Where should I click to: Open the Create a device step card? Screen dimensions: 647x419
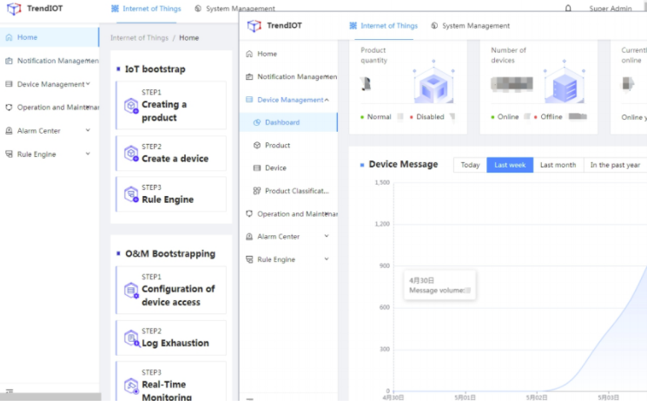(x=171, y=154)
